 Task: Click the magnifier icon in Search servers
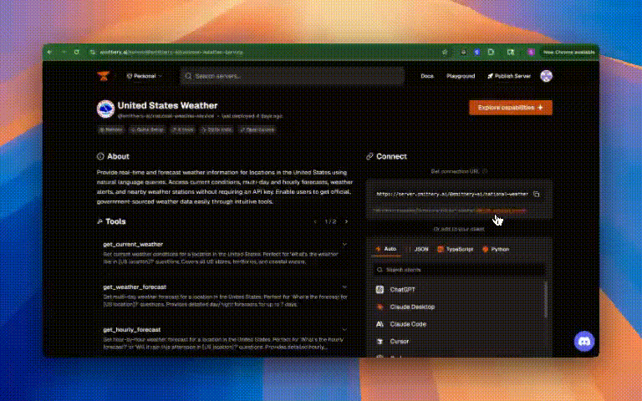pyautogui.click(x=188, y=76)
